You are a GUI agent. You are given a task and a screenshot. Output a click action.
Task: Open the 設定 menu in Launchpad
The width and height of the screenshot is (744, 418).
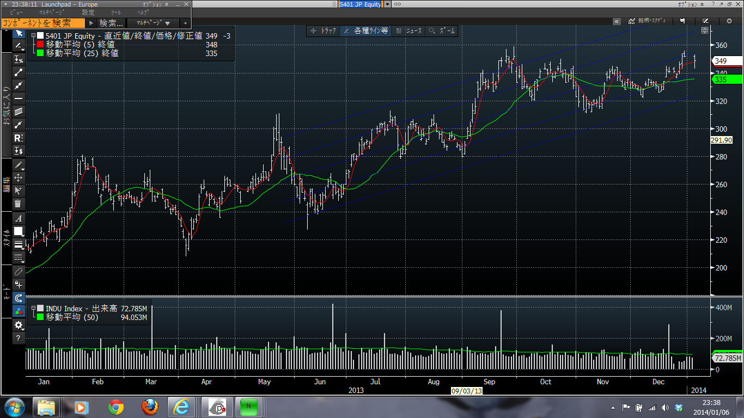(x=88, y=12)
